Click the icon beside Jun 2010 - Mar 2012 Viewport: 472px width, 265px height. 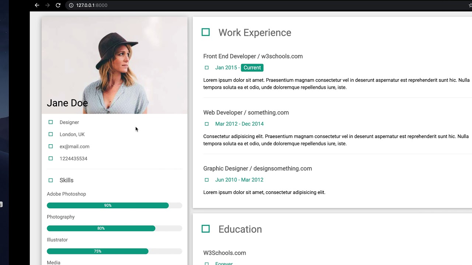[x=206, y=180]
